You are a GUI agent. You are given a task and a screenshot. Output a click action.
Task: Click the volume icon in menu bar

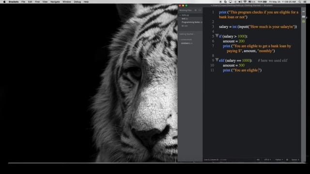240,2
